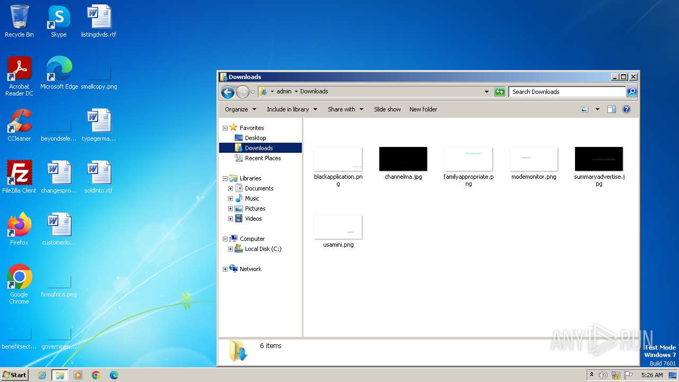The image size is (679, 382).
Task: Open Include in library dropdown
Action: (x=292, y=109)
